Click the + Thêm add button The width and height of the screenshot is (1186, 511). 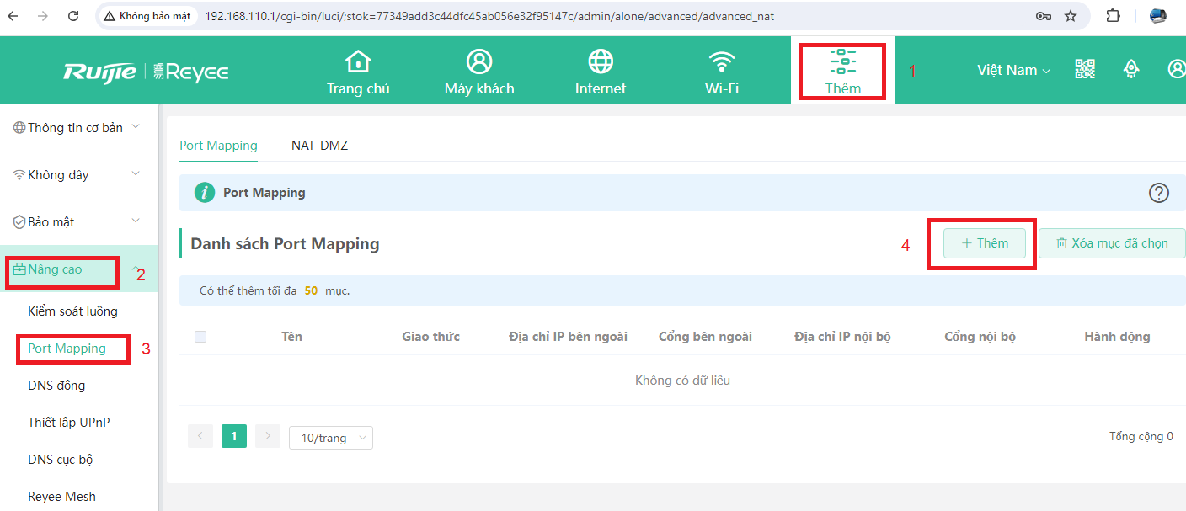tap(985, 243)
